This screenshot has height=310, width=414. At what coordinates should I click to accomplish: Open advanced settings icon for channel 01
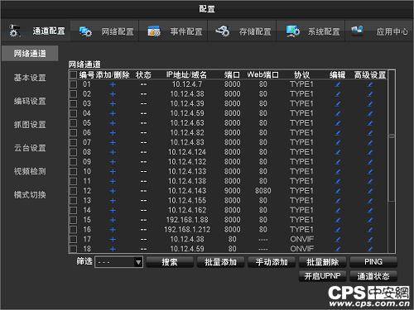(370, 84)
